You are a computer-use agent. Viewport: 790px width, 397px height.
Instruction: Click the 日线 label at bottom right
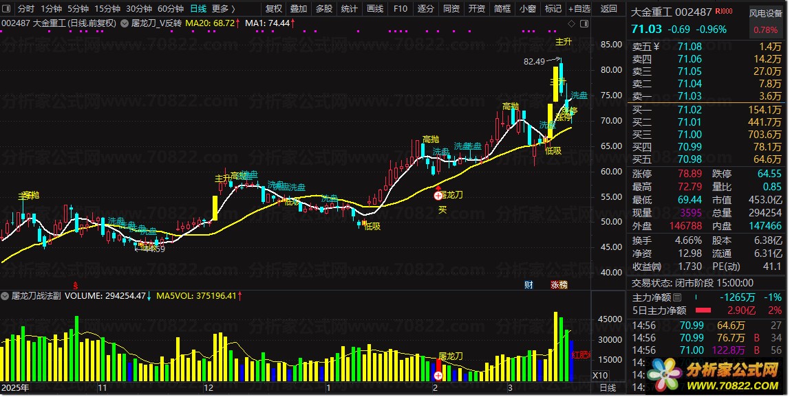(608, 388)
